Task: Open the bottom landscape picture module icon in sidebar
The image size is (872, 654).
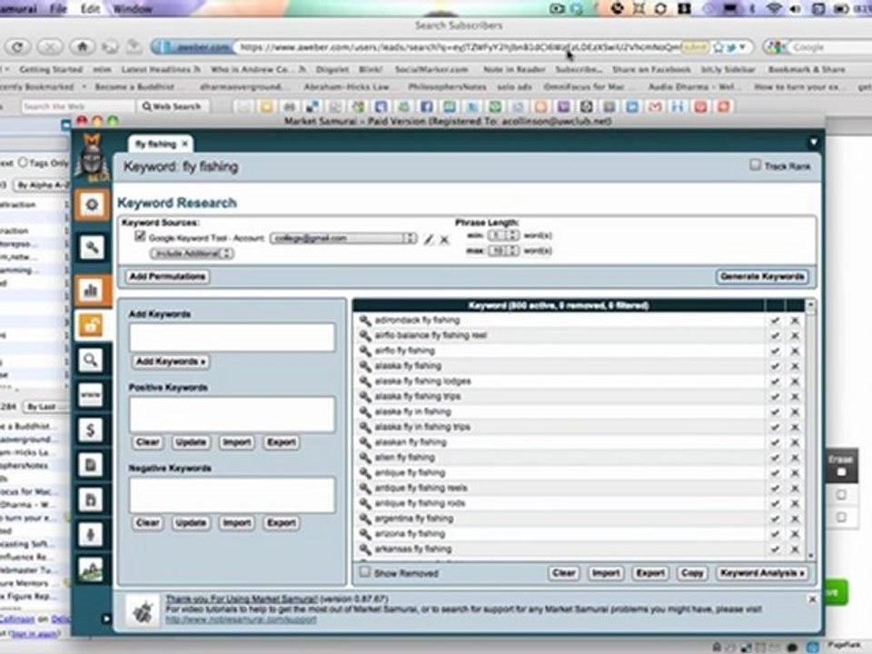Action: [91, 570]
